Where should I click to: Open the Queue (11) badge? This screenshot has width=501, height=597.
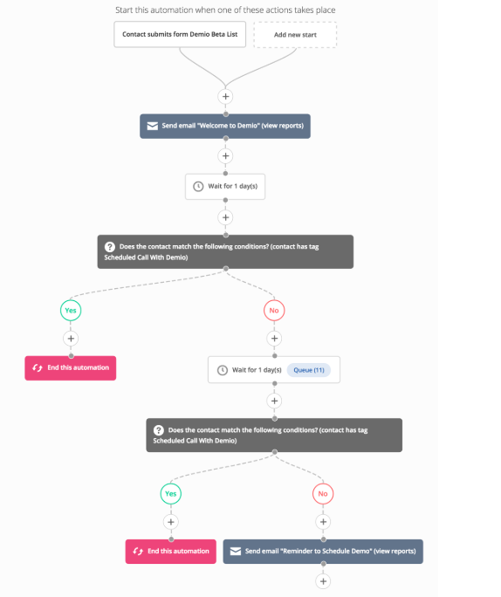(309, 370)
